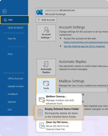Viewport: 108px width, 136px height.
Task: Follow the Get the Outlook app link
Action: click(x=84, y=46)
